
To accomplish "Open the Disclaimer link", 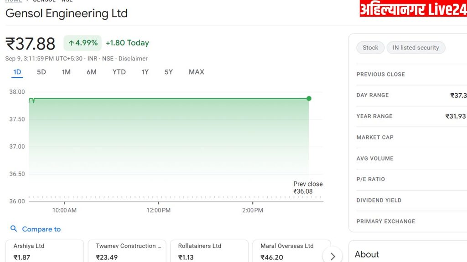I will click(133, 59).
